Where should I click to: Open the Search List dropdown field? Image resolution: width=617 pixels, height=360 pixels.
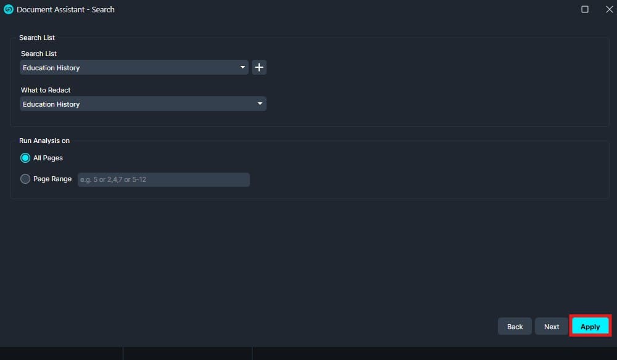(x=130, y=67)
